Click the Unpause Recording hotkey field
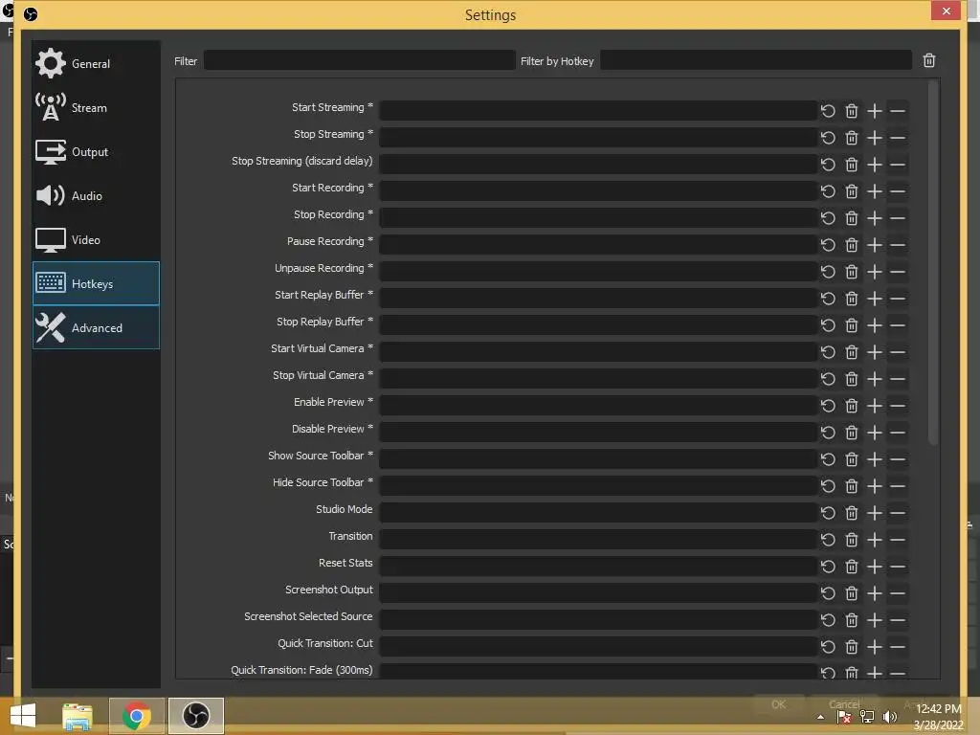980x735 pixels. point(598,271)
